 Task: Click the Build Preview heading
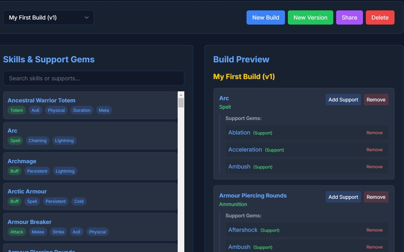tap(241, 60)
